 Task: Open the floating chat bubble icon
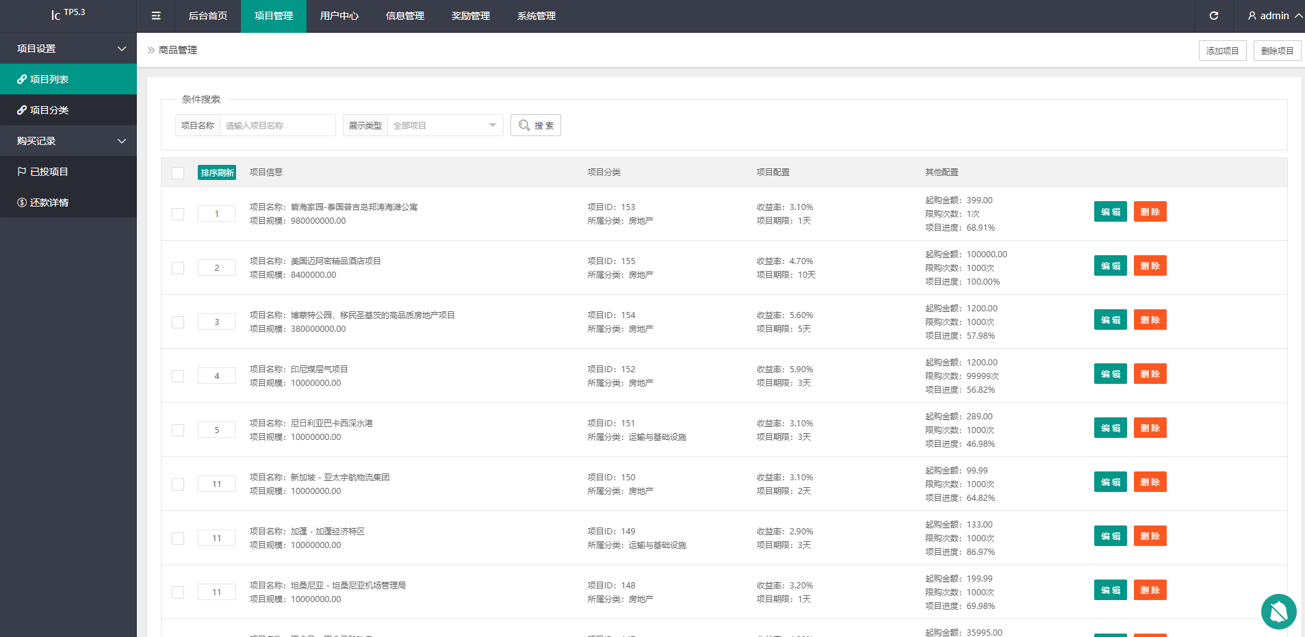pyautogui.click(x=1278, y=611)
